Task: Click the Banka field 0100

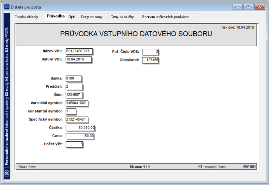Action: pyautogui.click(x=74, y=79)
